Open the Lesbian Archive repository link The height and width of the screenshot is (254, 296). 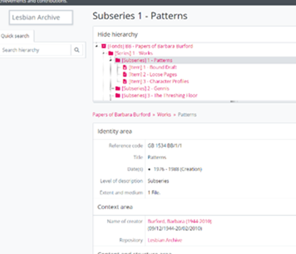pos(165,240)
